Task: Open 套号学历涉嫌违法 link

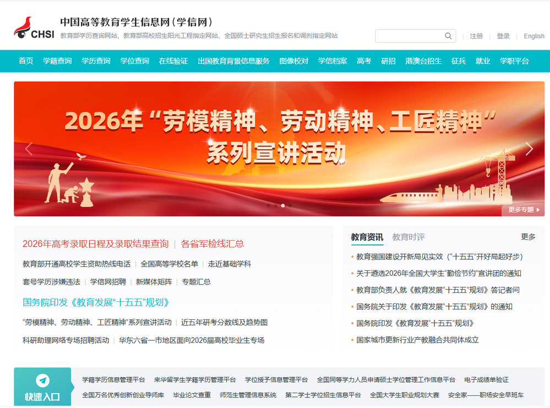Action: [52, 282]
